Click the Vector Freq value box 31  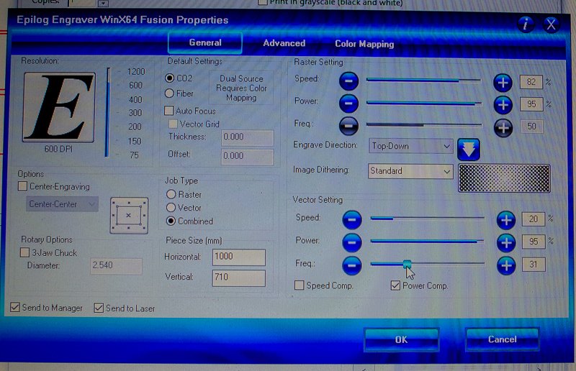click(x=534, y=265)
